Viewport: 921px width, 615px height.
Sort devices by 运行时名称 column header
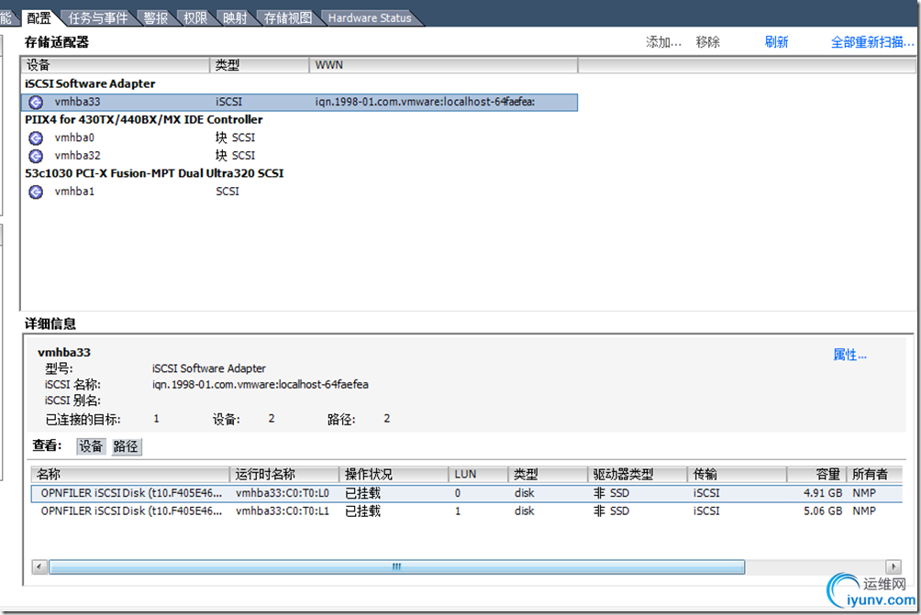[x=284, y=474]
